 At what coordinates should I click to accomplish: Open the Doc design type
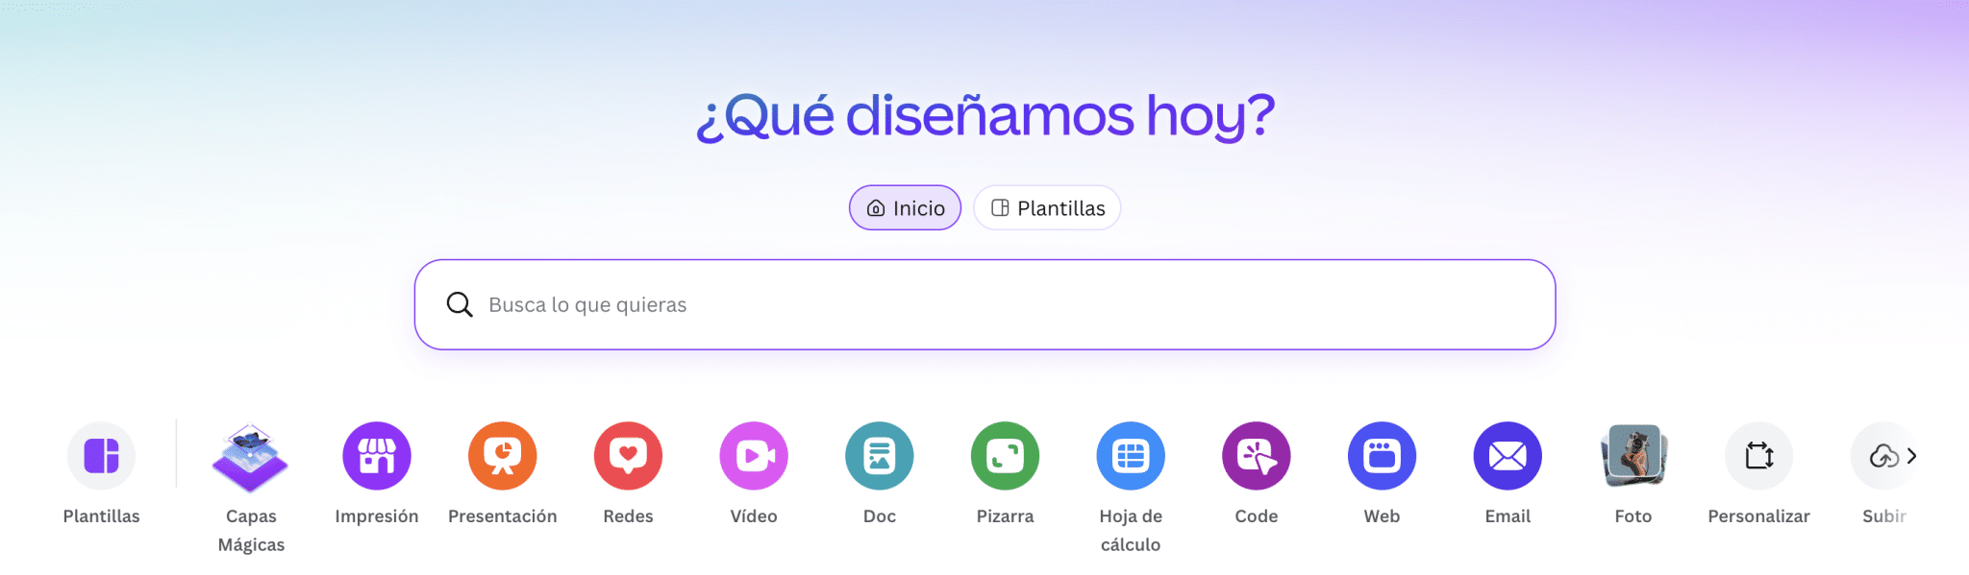[880, 456]
